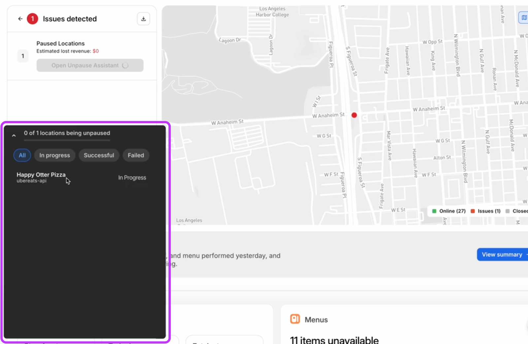Click the loading spinner on Unpause Assistant

point(125,65)
